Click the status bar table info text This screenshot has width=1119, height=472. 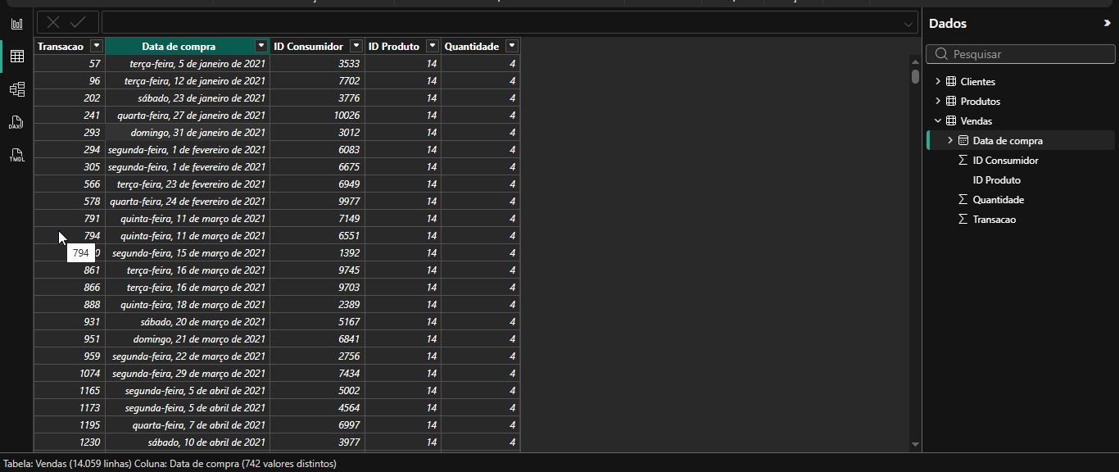170,464
